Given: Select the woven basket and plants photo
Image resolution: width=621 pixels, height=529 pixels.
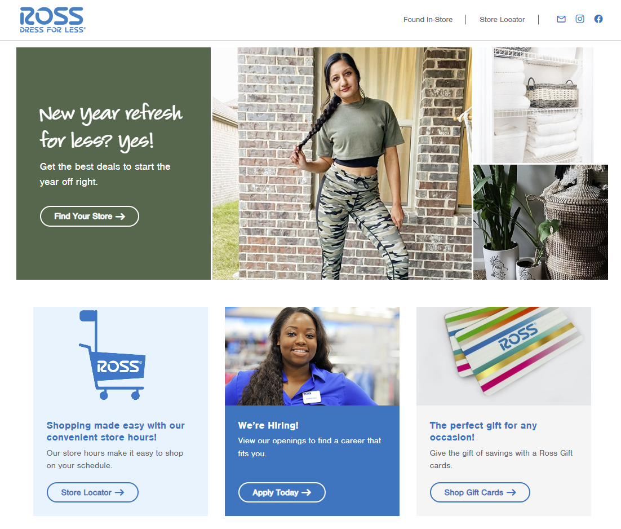Looking at the screenshot, I should [x=540, y=222].
